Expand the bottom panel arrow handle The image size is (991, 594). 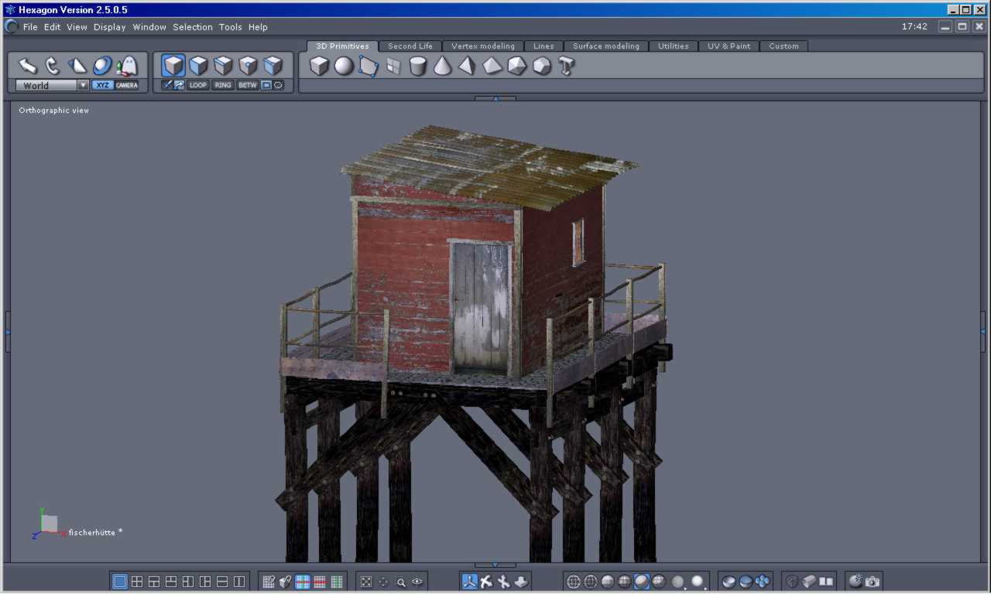pyautogui.click(x=495, y=565)
